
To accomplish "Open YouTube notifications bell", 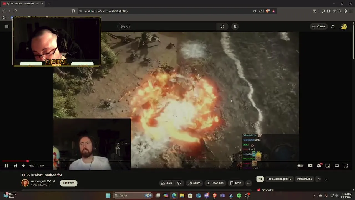I will 333,26.
